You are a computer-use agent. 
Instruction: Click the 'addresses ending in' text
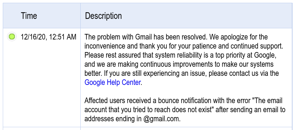coord(113,119)
